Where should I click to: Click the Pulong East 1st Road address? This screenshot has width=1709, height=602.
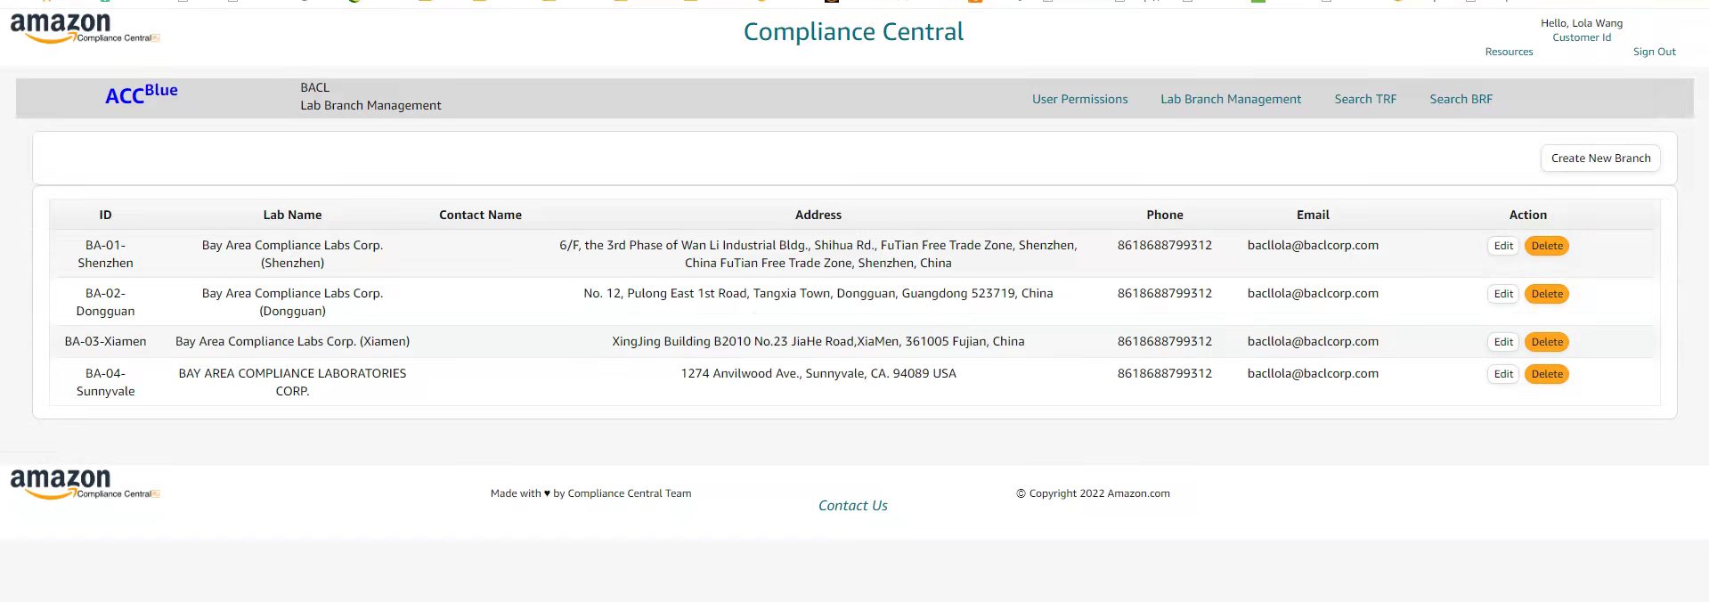pyautogui.click(x=818, y=293)
